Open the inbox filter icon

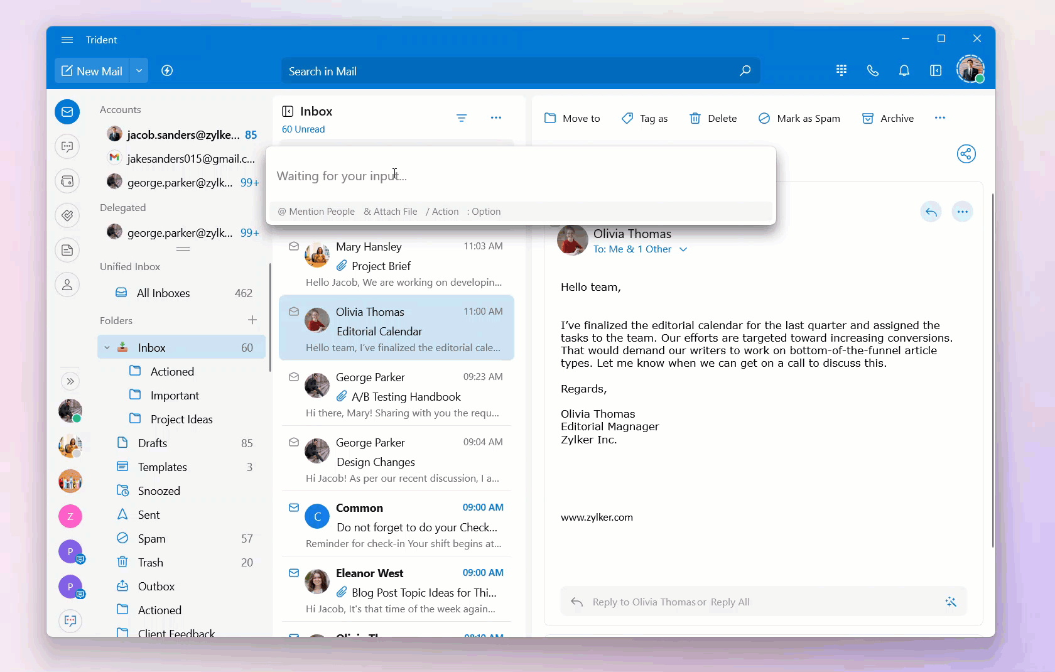click(x=461, y=118)
